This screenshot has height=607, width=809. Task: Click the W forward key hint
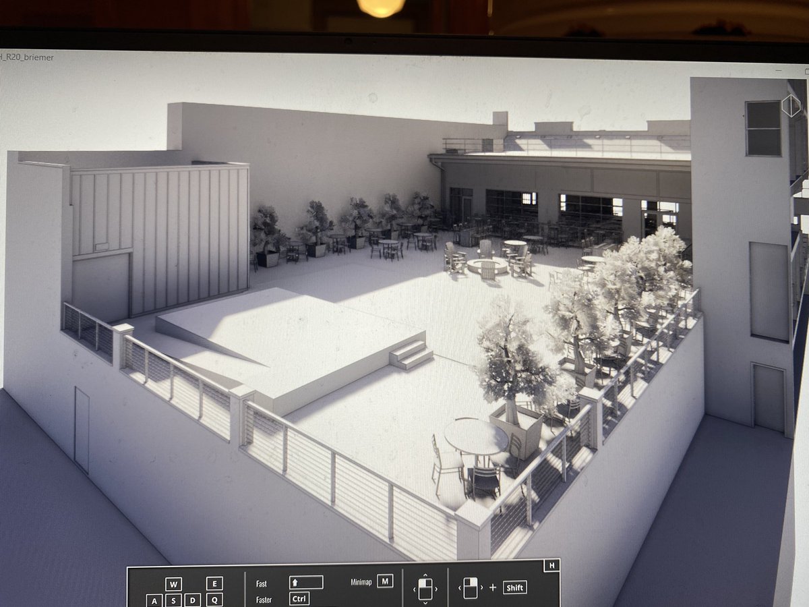point(174,584)
